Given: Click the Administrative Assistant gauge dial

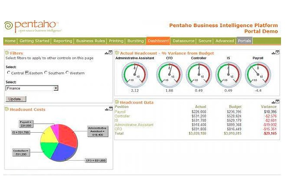Looking at the screenshot, I should [135, 75].
